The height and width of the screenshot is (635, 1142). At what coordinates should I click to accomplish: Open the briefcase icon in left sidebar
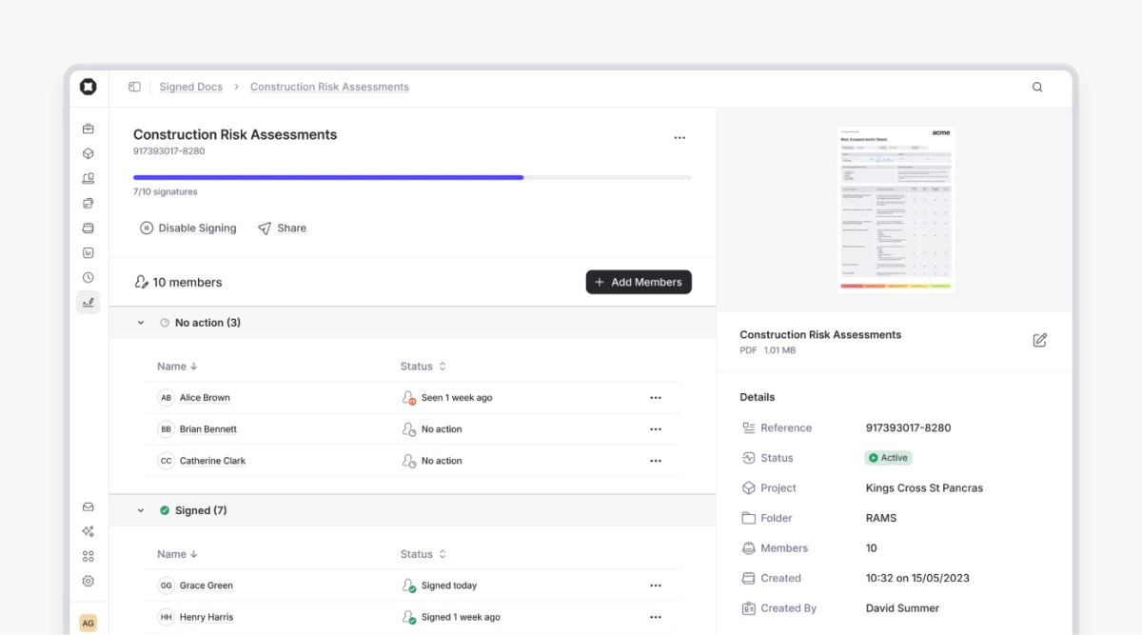coord(89,129)
